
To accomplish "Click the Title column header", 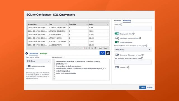I will pos(58,24).
